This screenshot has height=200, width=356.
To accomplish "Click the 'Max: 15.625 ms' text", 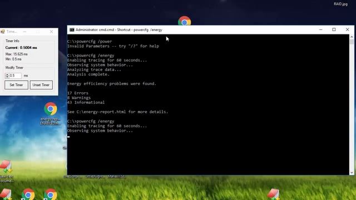I will [16, 54].
